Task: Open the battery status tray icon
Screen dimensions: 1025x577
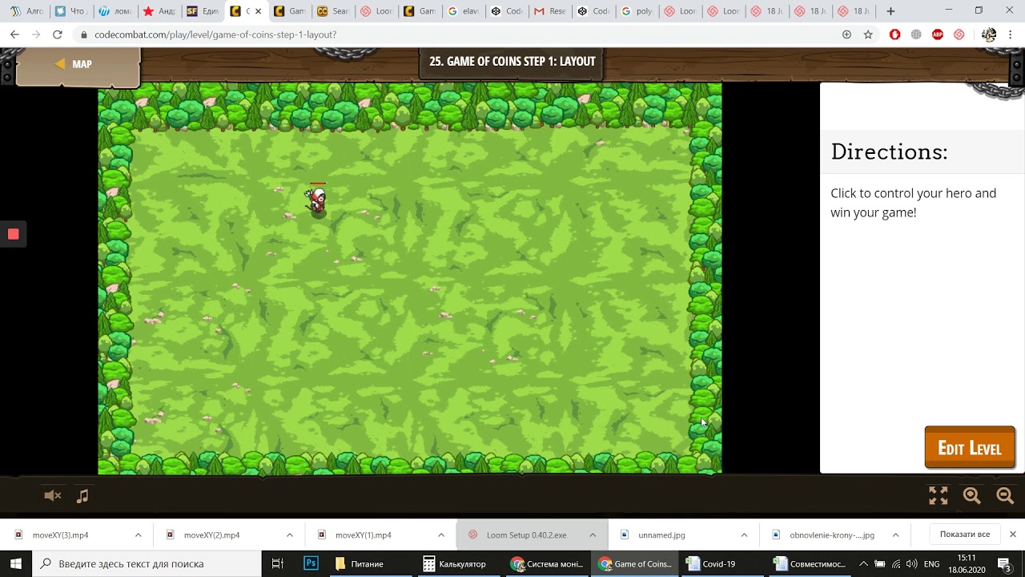Action: pyautogui.click(x=879, y=563)
